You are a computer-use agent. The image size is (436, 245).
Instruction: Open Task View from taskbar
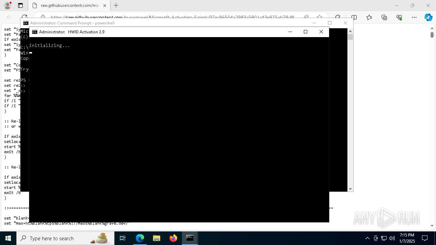click(x=123, y=238)
